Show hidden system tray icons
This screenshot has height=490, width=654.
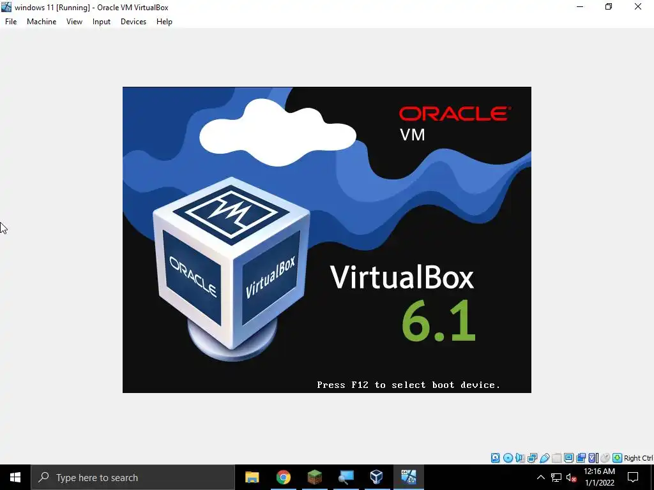540,477
